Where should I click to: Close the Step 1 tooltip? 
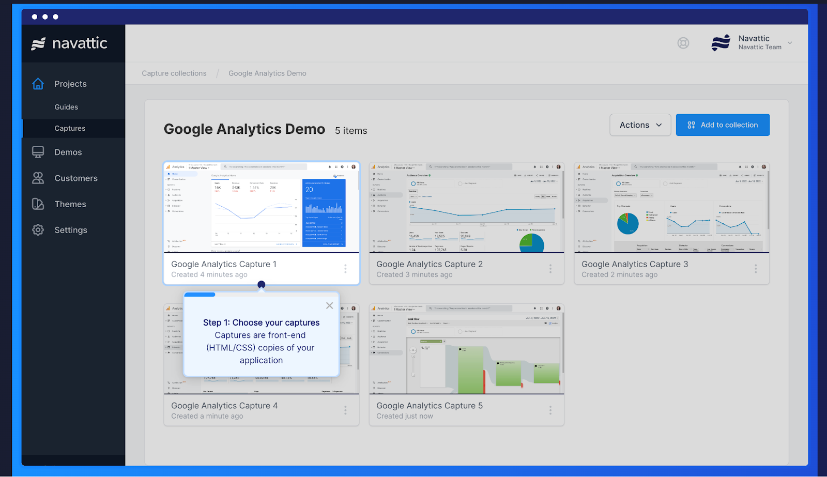point(329,305)
